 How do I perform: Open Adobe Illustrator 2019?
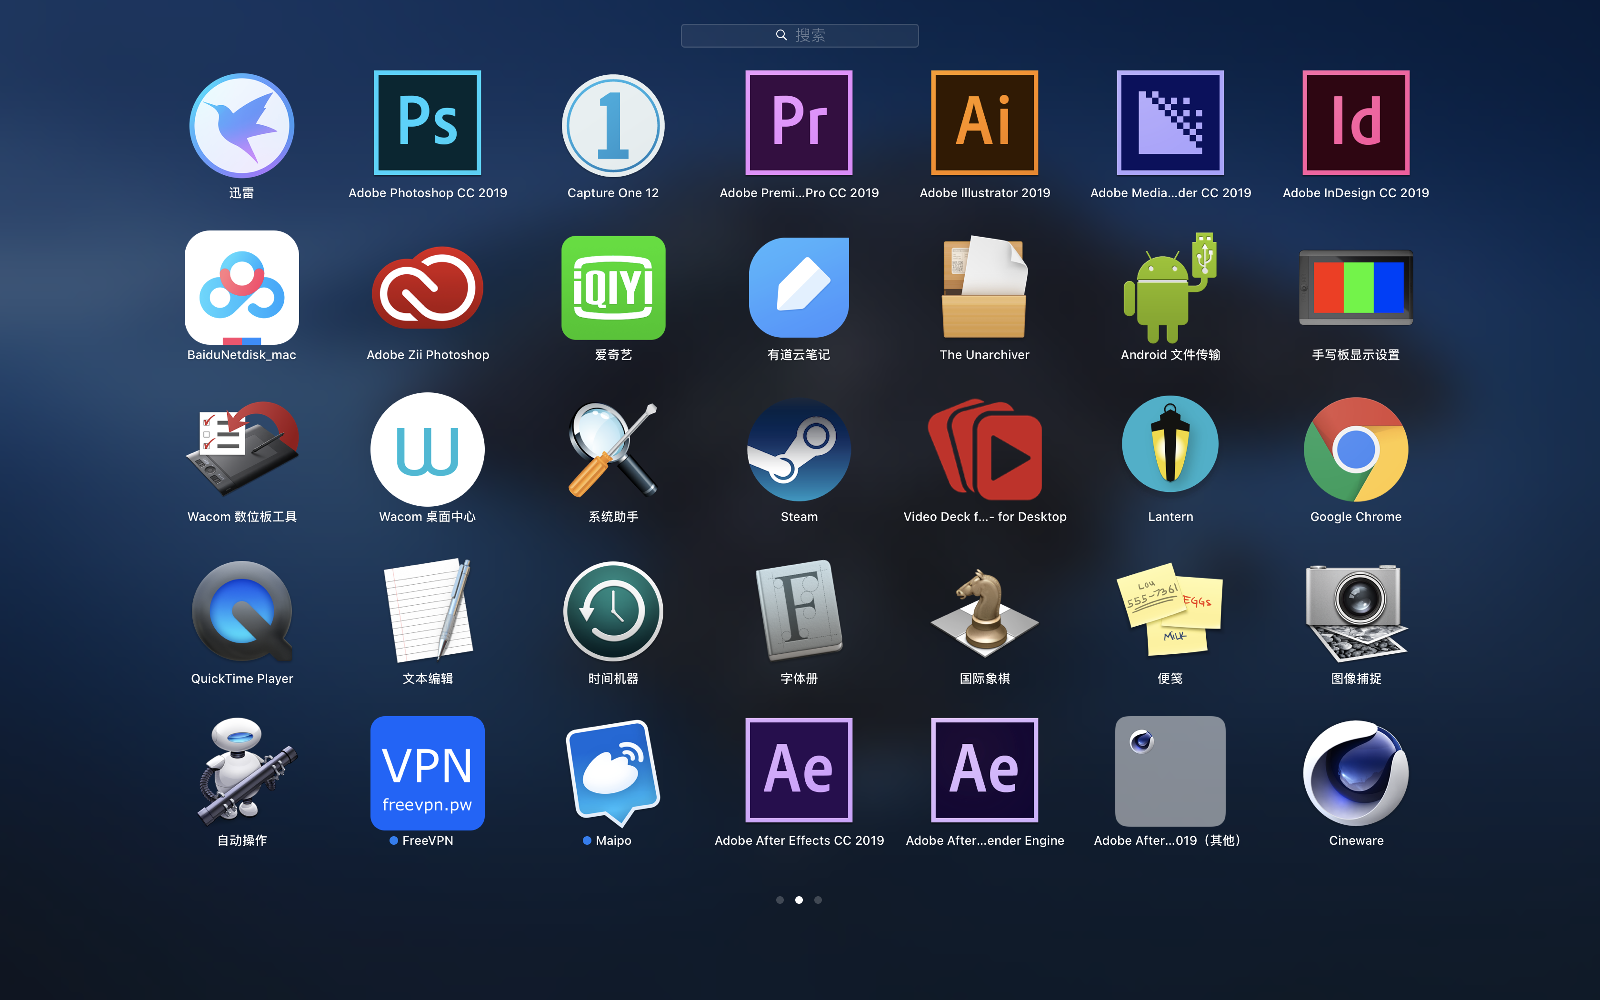click(984, 122)
